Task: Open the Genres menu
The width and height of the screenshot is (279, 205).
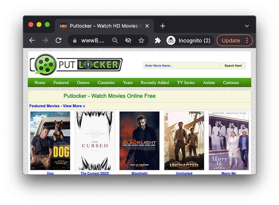Action: click(x=83, y=83)
